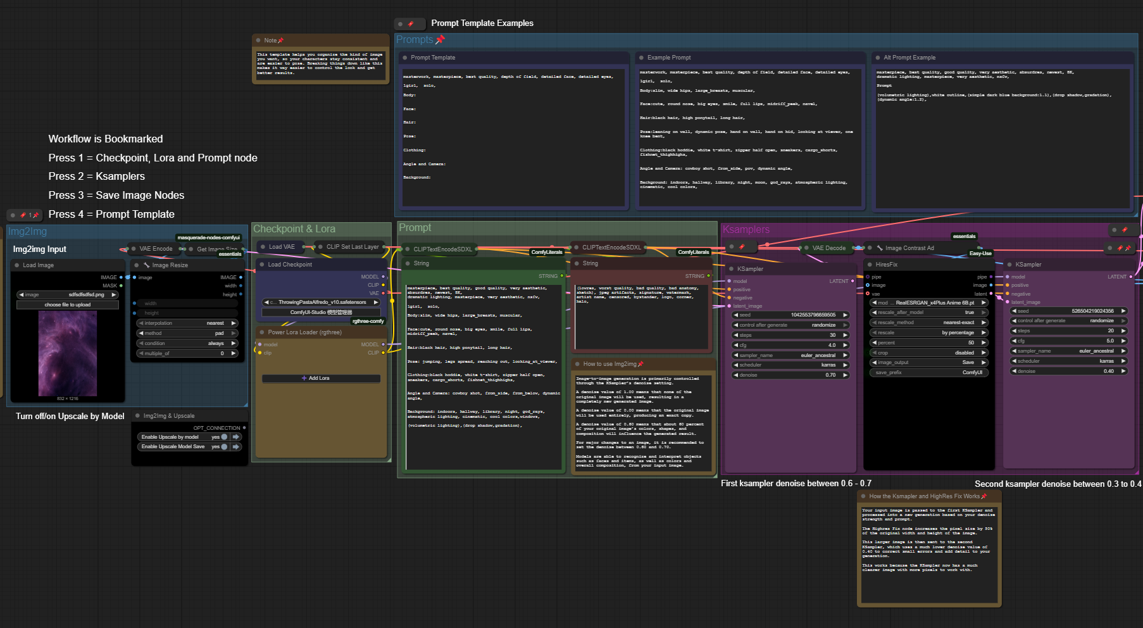Click the pushpin icon next to Prompts title
1143x628 pixels.
(x=440, y=39)
